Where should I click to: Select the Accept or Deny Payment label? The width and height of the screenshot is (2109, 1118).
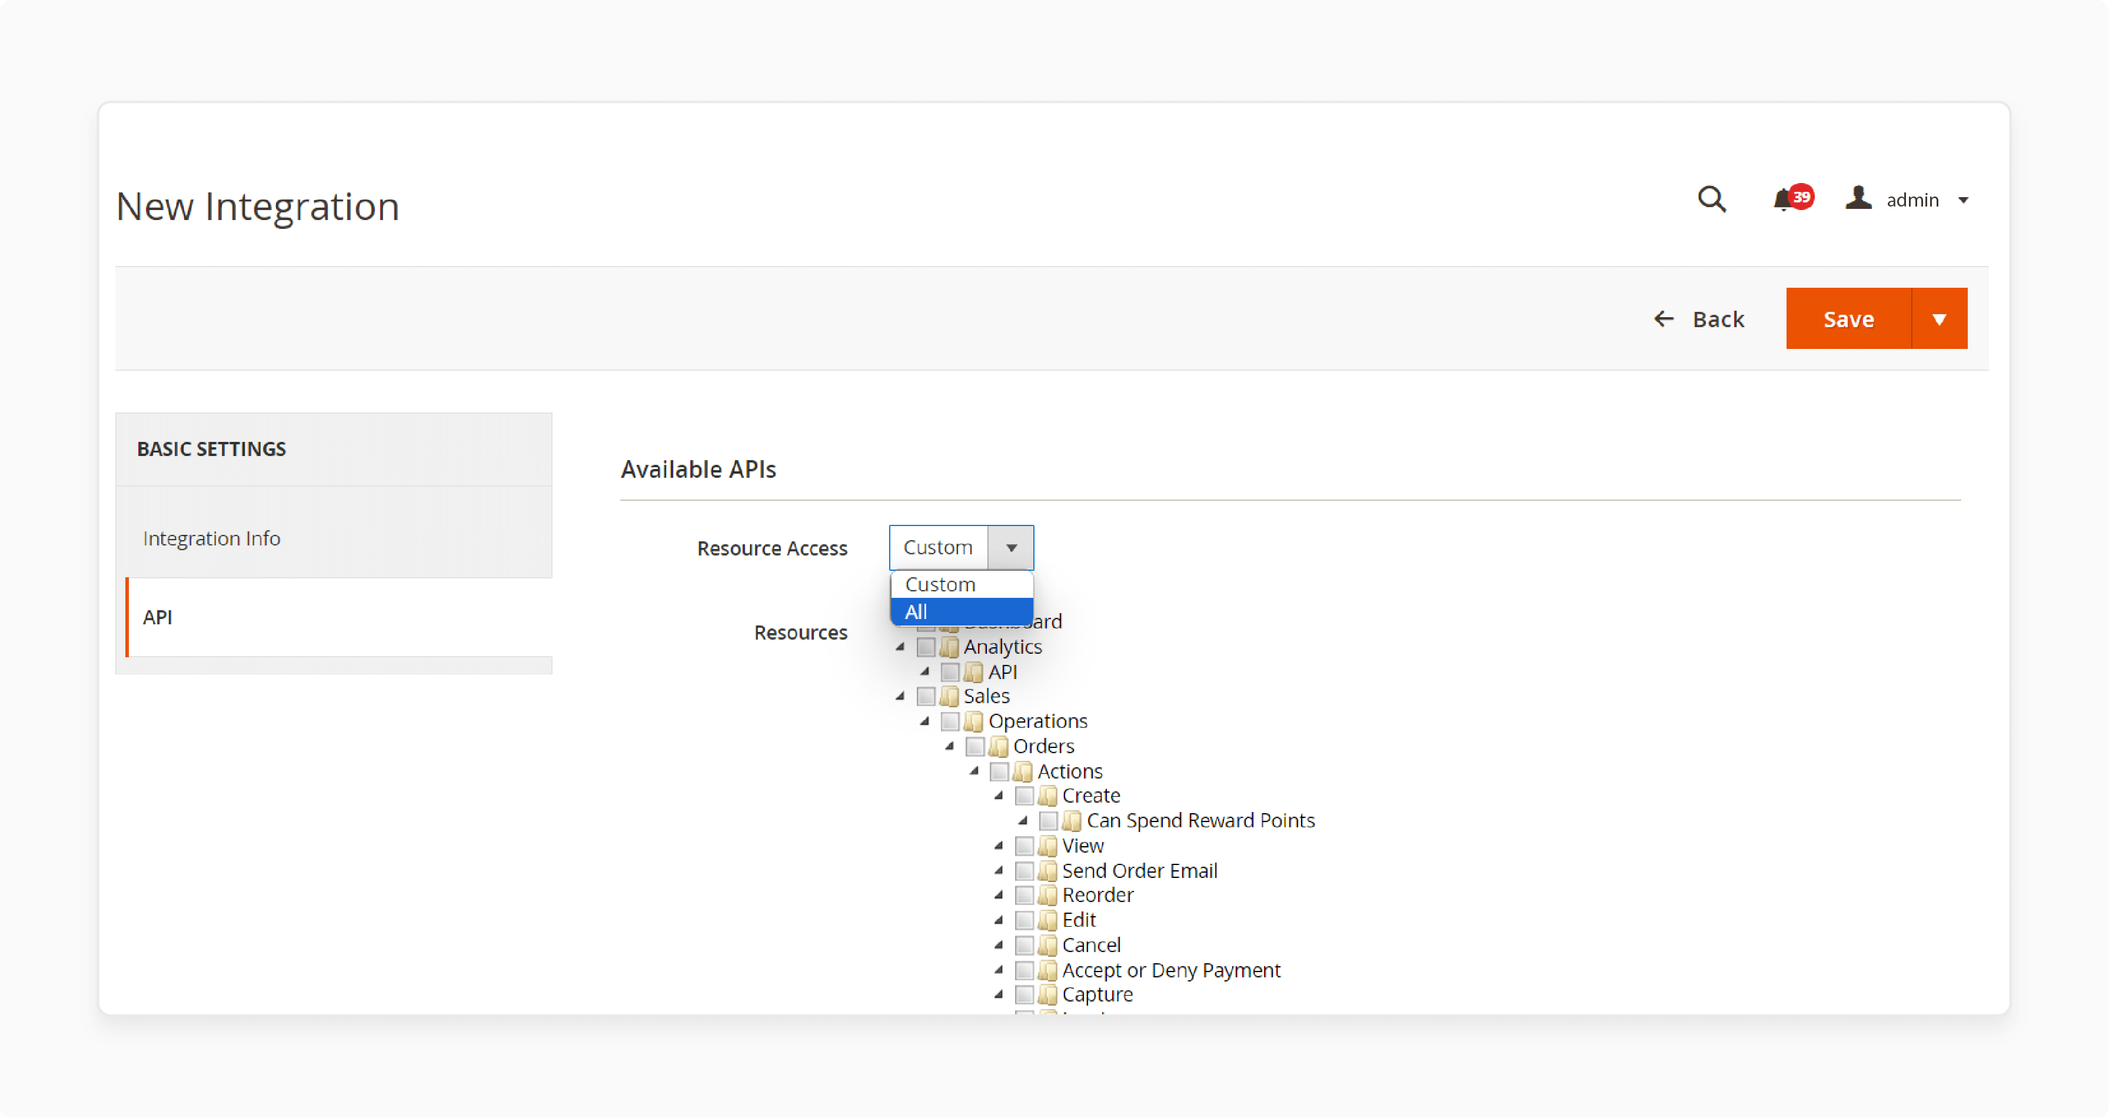(1172, 971)
